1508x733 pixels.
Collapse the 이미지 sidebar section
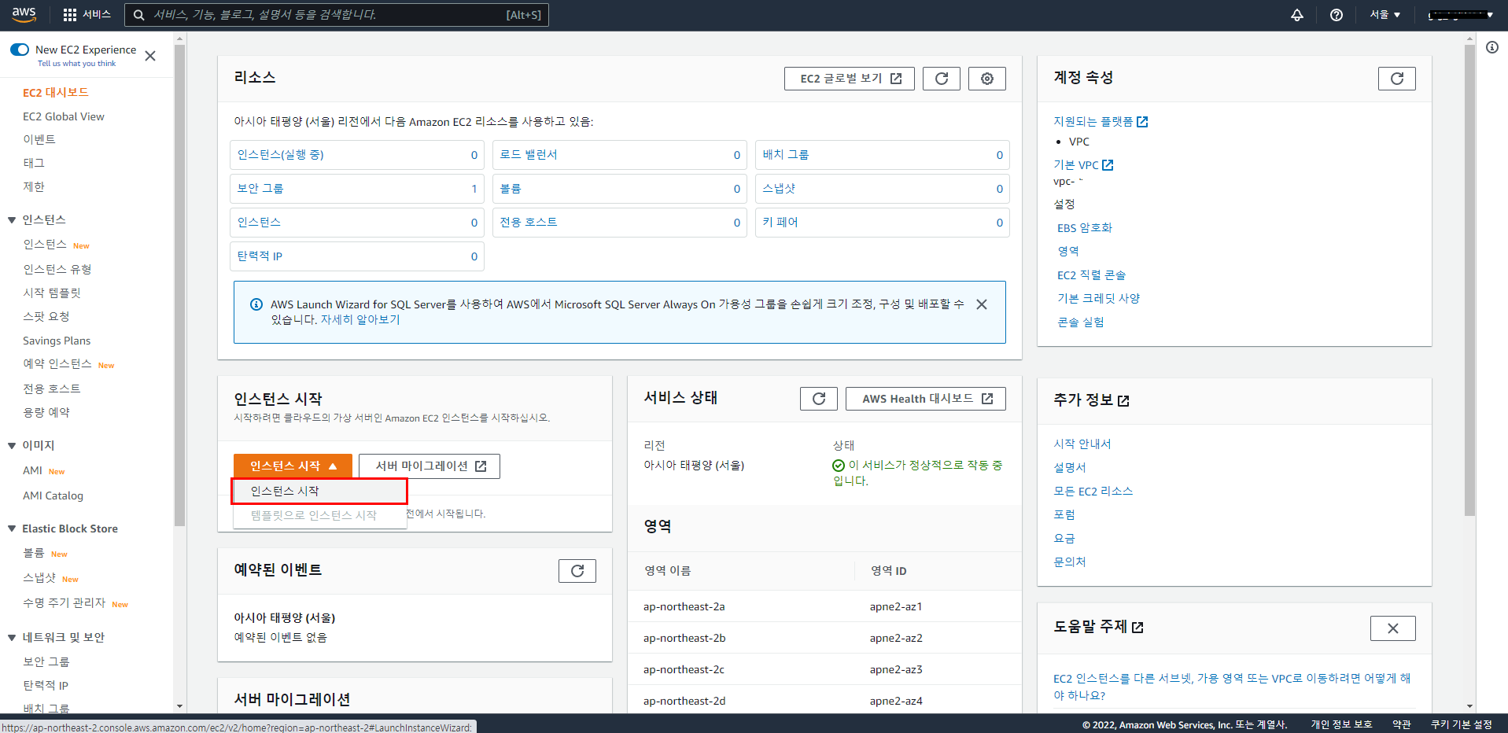(12, 446)
